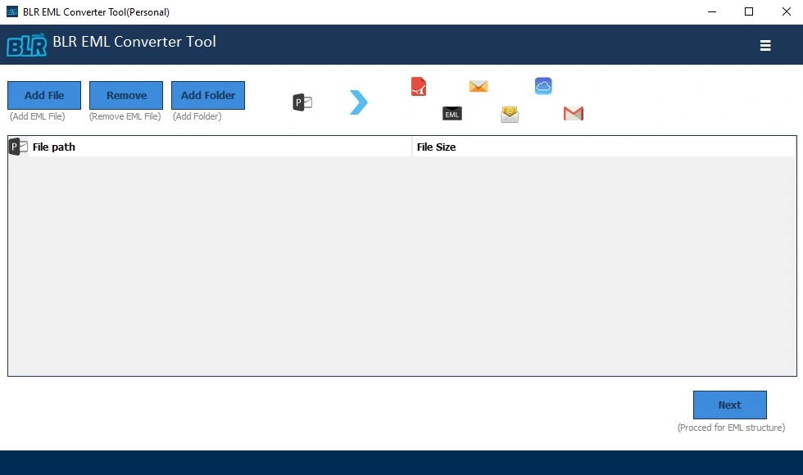Click the File path column header
The height and width of the screenshot is (475, 803).
point(52,147)
